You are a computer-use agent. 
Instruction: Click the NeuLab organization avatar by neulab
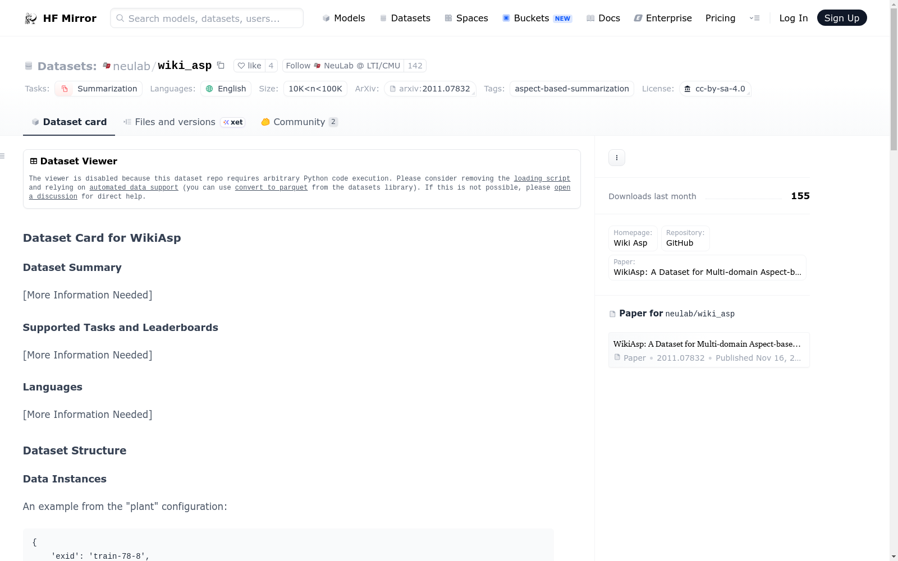point(107,66)
